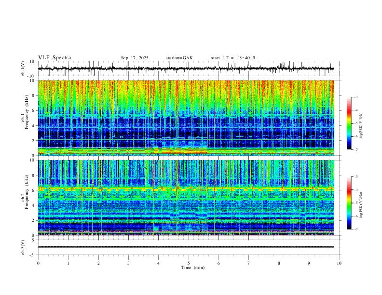The image size is (382, 295).
Task: Click the time axis tick label "7"
Action: point(249,263)
